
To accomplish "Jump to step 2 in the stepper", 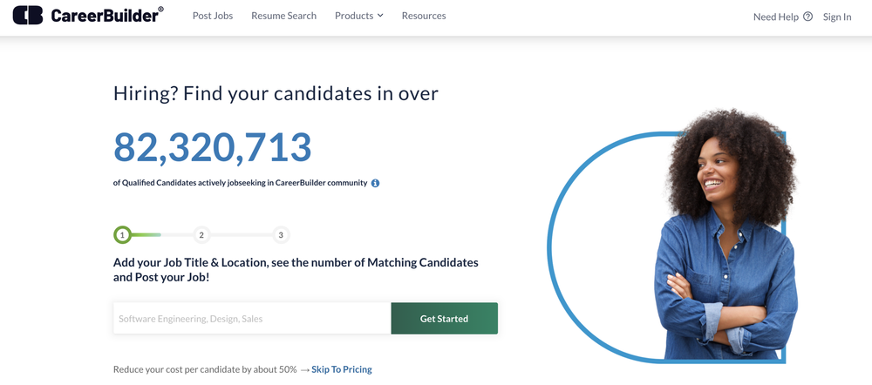I will click(201, 234).
